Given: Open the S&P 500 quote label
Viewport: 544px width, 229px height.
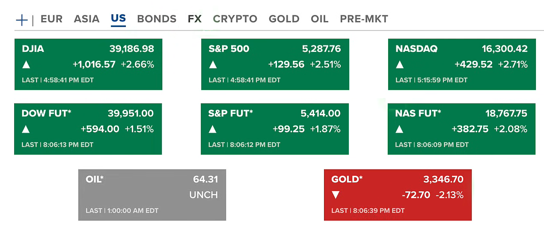Looking at the screenshot, I should click(229, 49).
